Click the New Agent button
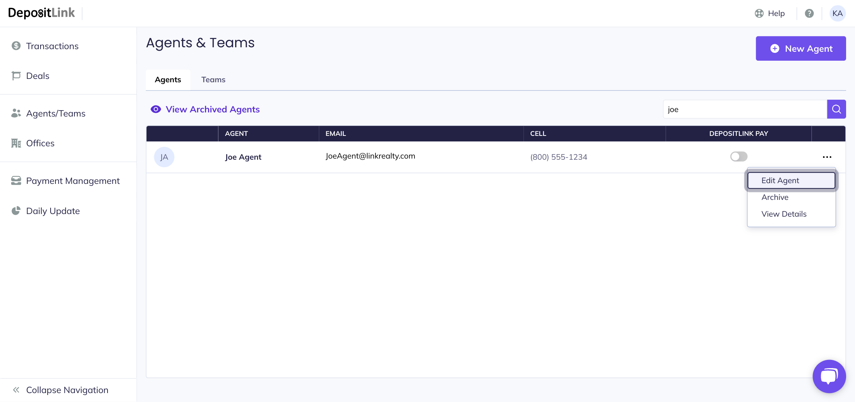Screen dimensions: 855x402 (x=801, y=48)
